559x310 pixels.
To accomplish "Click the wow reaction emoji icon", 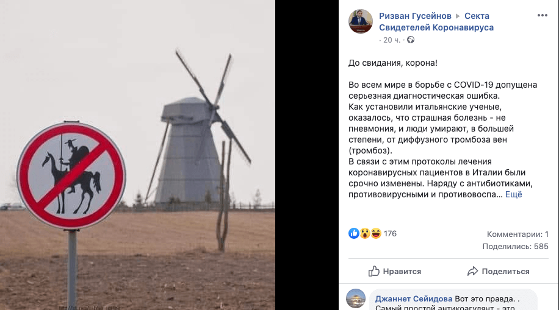I will [365, 233].
